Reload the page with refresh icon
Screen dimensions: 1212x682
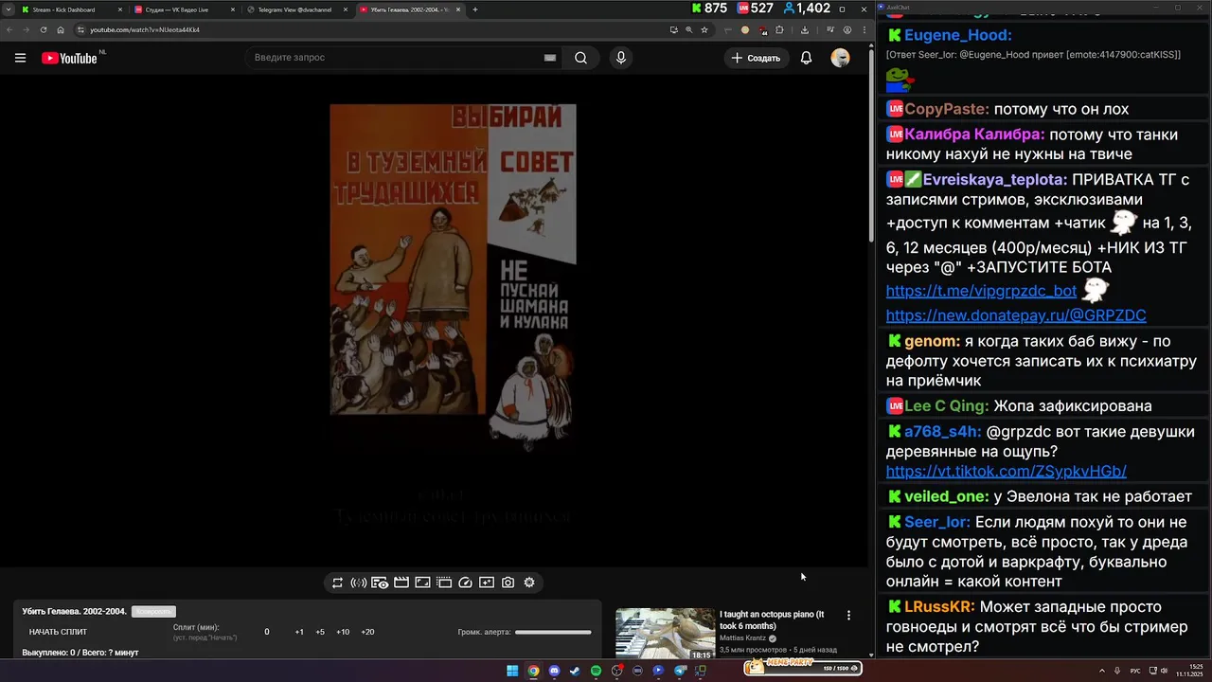click(x=44, y=29)
